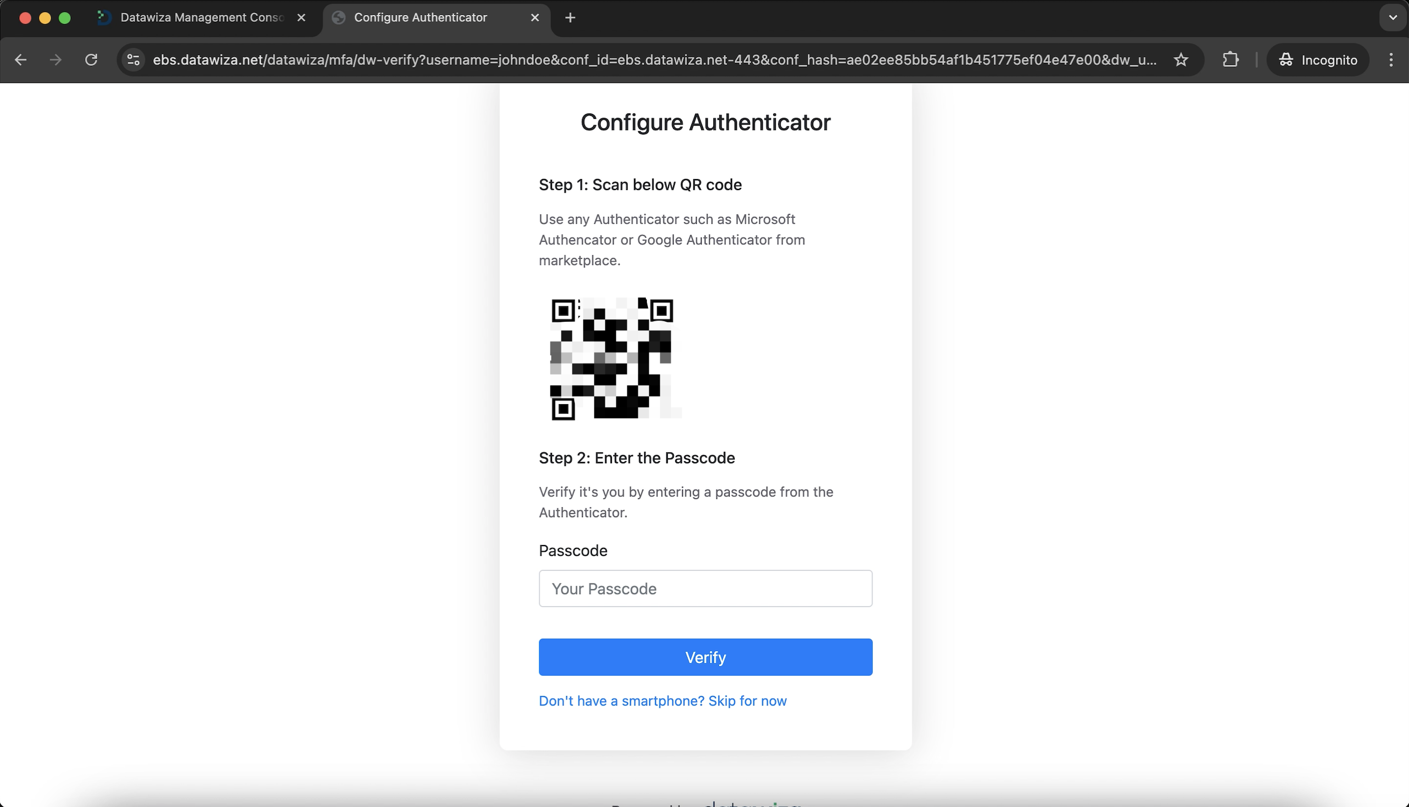
Task: Expand the tab search dropdown arrow
Action: click(x=1393, y=18)
